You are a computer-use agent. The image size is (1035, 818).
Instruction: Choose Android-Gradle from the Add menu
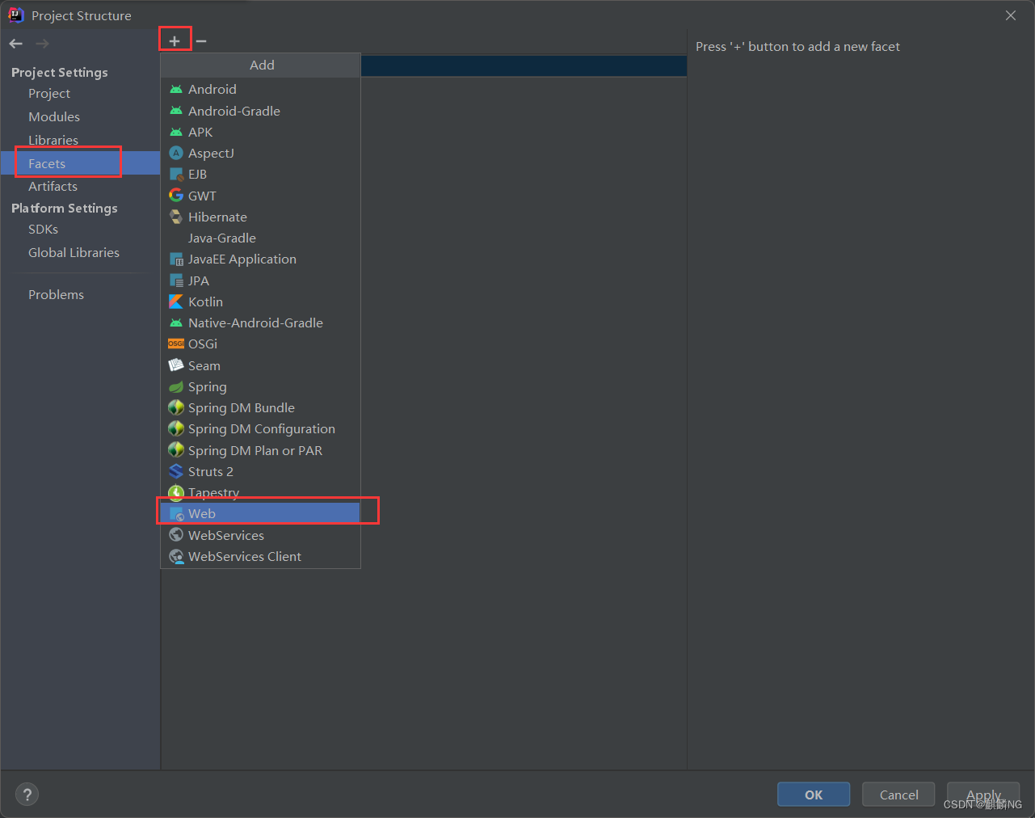(x=260, y=111)
